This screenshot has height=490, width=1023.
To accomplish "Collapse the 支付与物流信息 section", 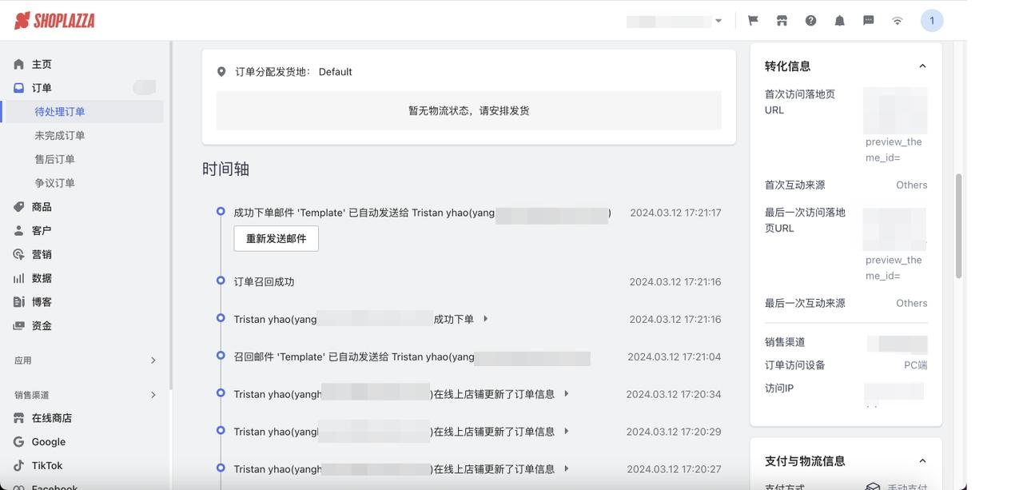I will tap(922, 461).
